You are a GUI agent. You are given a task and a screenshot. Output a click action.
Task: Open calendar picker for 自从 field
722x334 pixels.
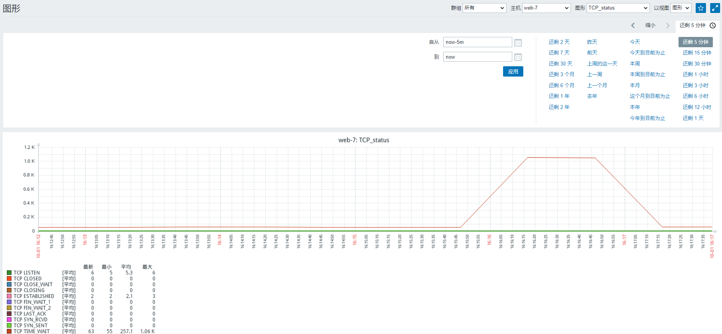[x=518, y=43]
